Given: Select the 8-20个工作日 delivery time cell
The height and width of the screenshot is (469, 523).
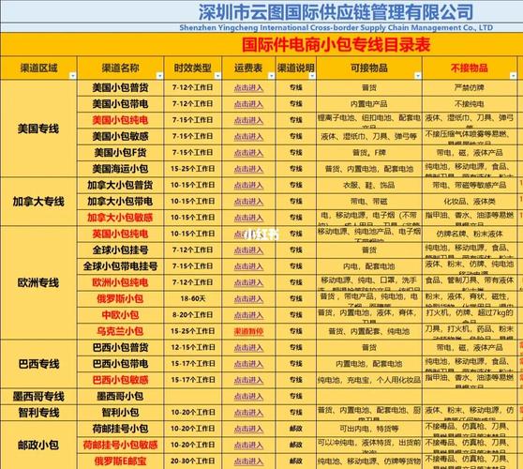Looking at the screenshot, I should click(193, 315).
